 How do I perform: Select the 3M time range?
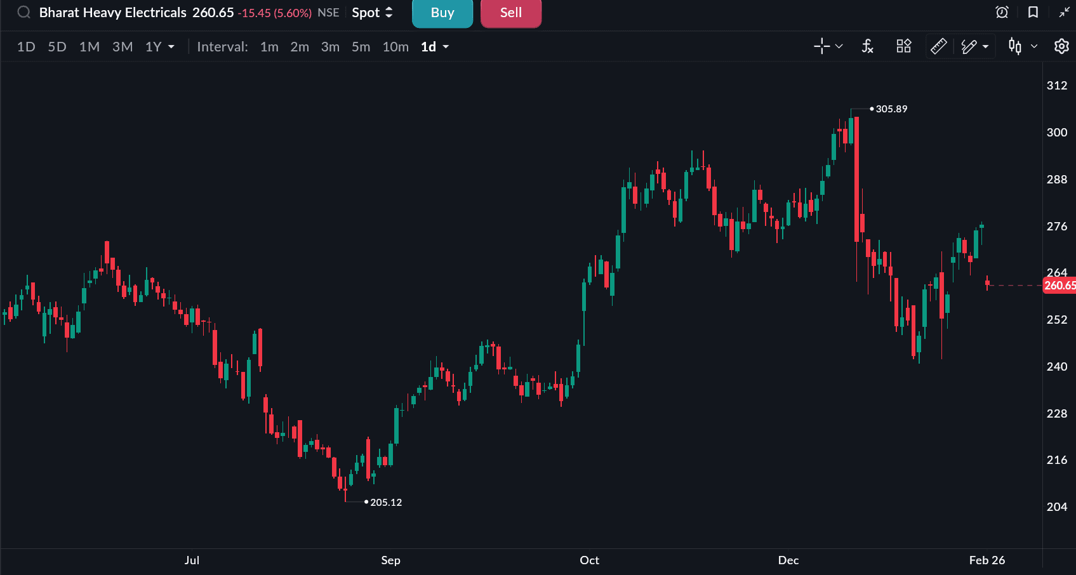[123, 47]
